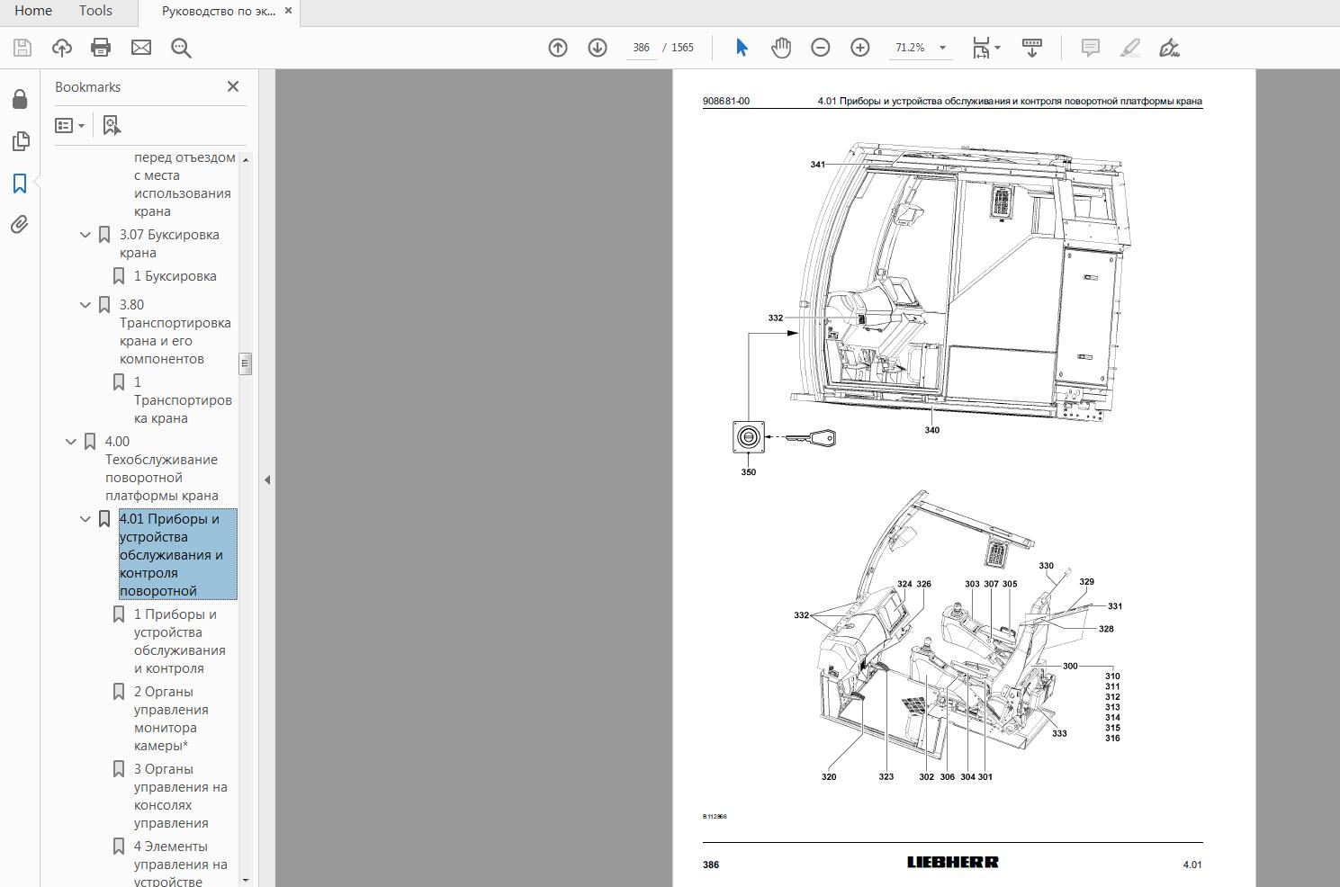
Task: Print the document using the printer icon
Action: [101, 48]
